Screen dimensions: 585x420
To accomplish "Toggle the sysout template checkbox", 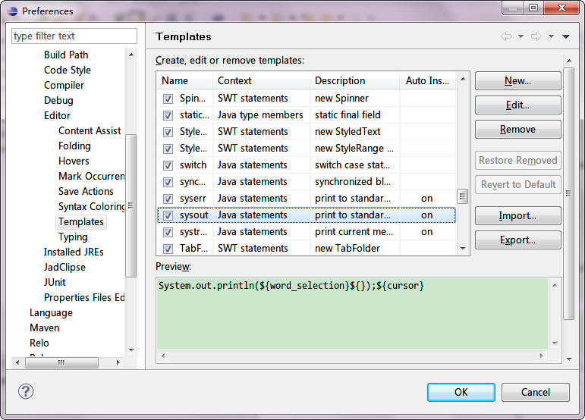I will tap(168, 215).
